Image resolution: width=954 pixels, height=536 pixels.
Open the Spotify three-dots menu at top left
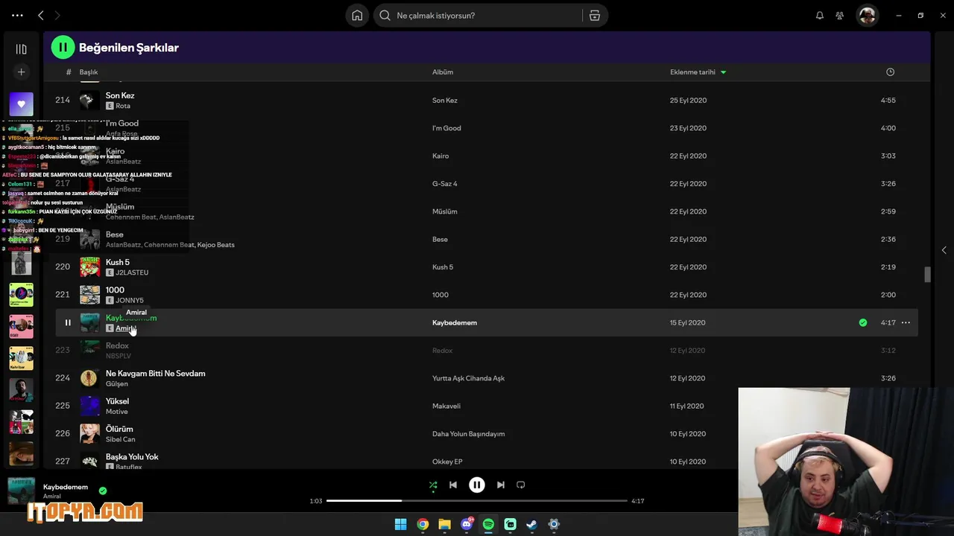17,15
